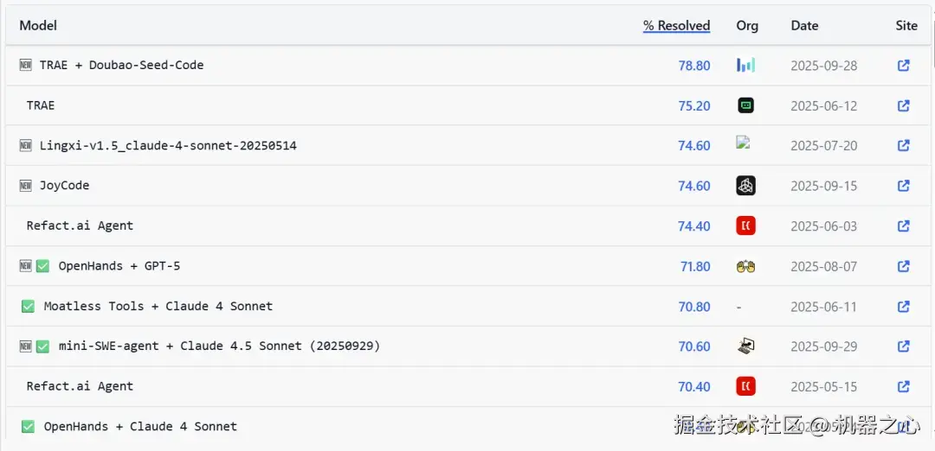Click the date 2025-09-15
935x451 pixels.
(823, 187)
